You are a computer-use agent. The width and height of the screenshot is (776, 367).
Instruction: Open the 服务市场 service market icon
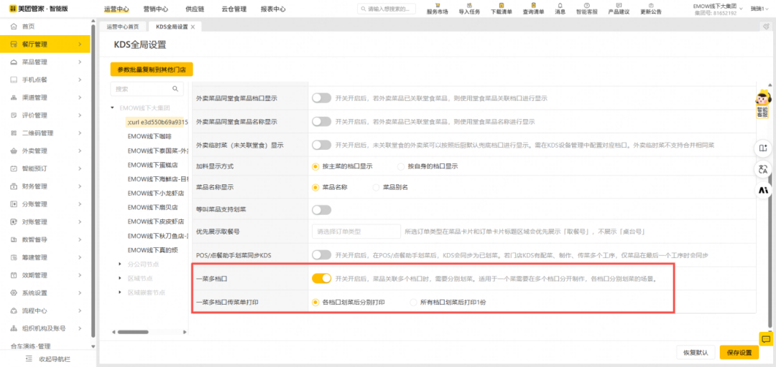437,8
